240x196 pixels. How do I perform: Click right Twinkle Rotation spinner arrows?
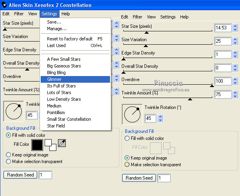coord(161,118)
